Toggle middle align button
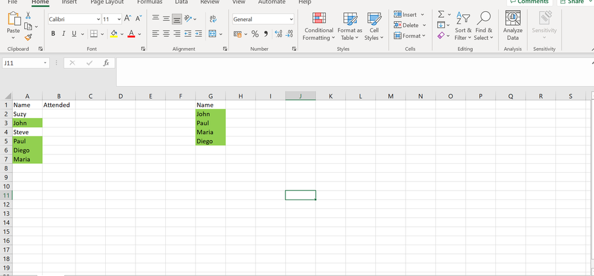The height and width of the screenshot is (276, 594). click(x=166, y=18)
